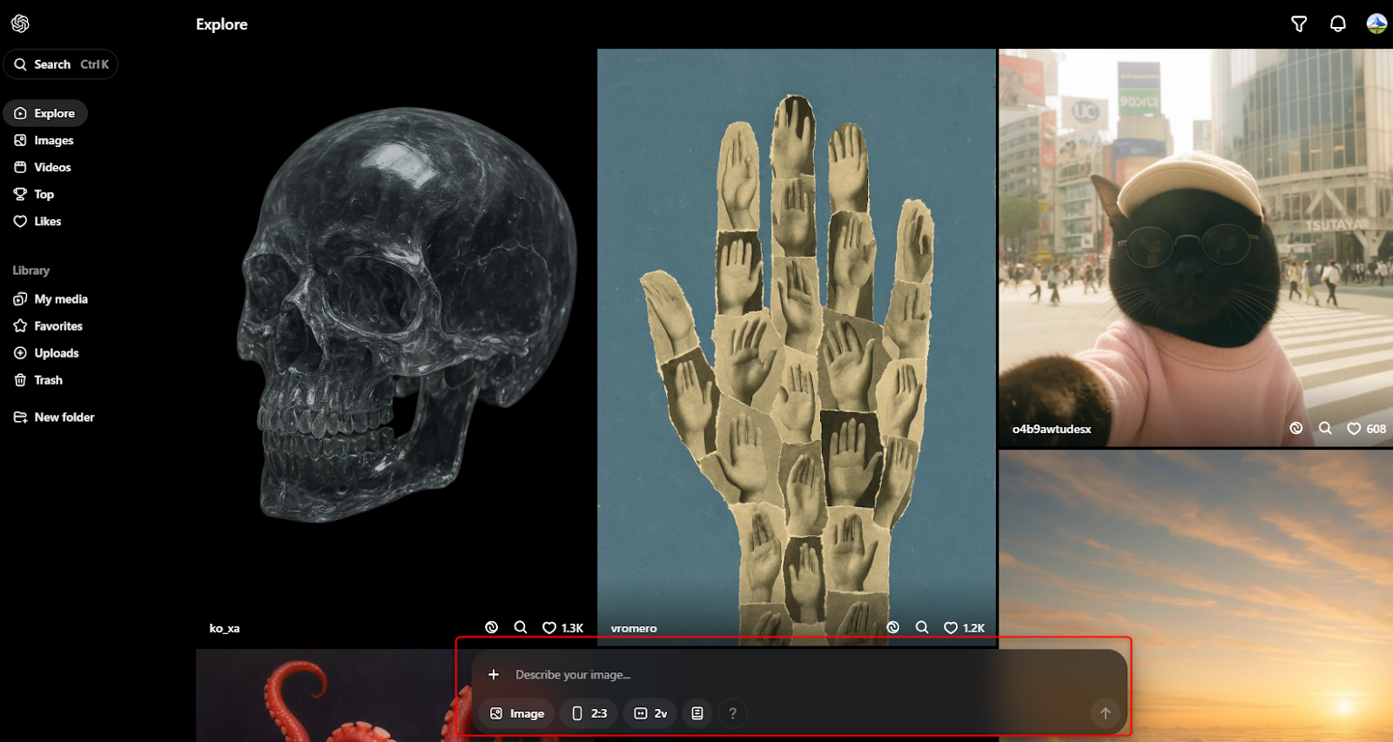Click the plus icon to attach media
The height and width of the screenshot is (742, 1393).
tap(494, 675)
